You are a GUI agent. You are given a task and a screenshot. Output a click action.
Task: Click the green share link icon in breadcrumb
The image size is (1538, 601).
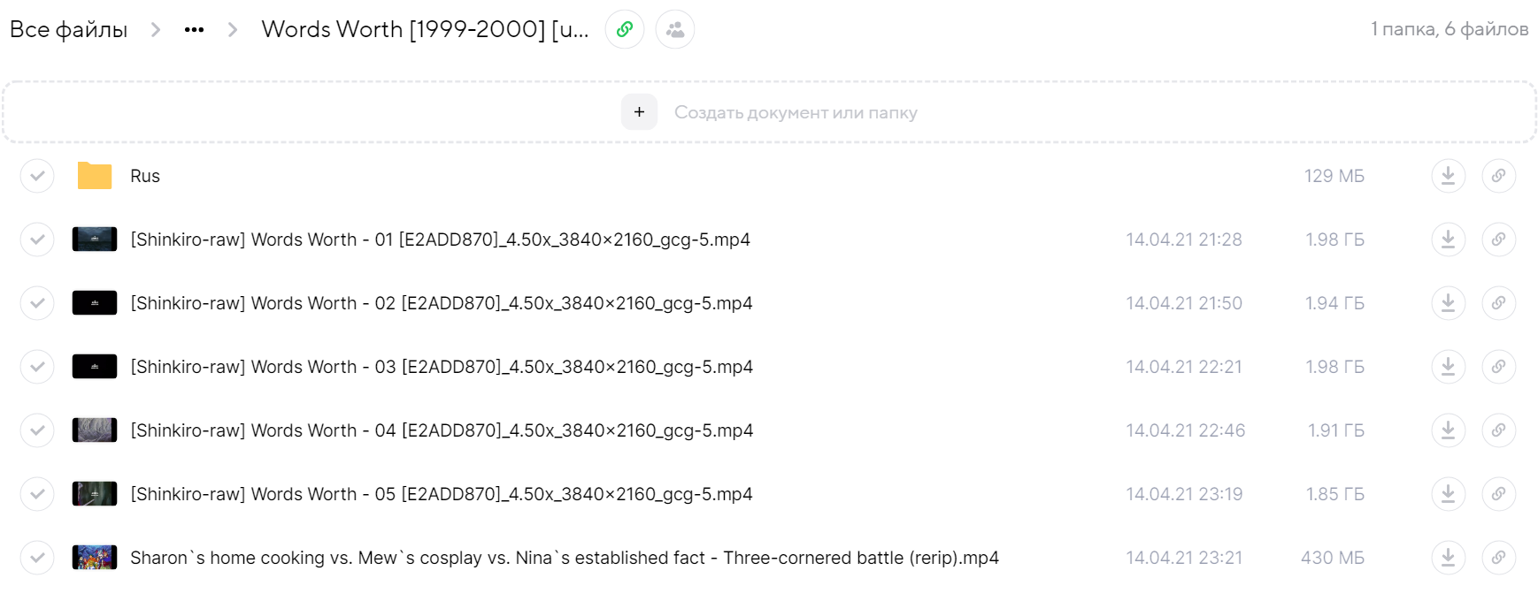pyautogui.click(x=625, y=29)
